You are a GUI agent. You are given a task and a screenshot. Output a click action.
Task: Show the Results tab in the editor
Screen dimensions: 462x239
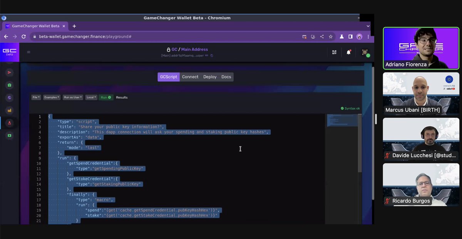[x=122, y=97]
